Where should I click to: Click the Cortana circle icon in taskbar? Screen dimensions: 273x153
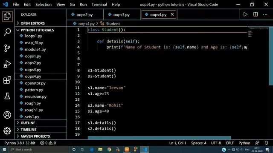(x=74, y=149)
